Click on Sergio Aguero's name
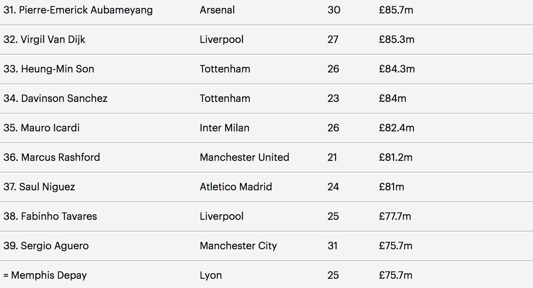 46,246
